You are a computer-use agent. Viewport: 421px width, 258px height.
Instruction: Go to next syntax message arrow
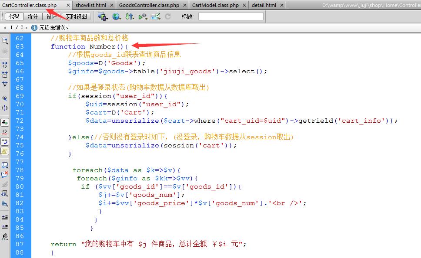pyautogui.click(x=27, y=28)
